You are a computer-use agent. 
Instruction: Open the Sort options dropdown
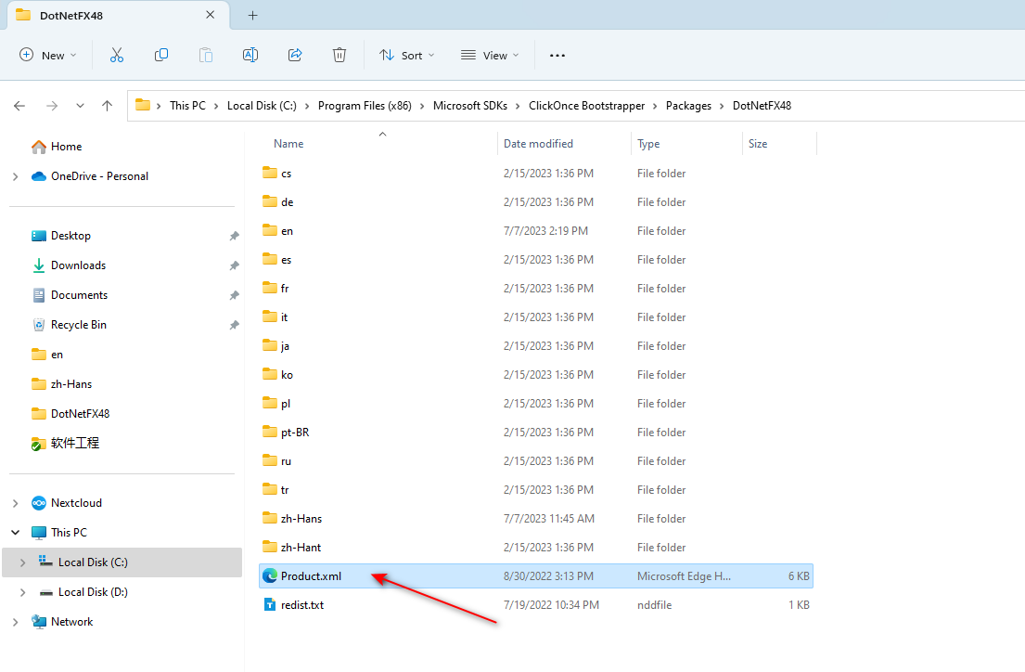click(406, 56)
